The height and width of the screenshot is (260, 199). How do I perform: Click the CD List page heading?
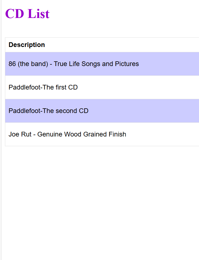coord(27,14)
